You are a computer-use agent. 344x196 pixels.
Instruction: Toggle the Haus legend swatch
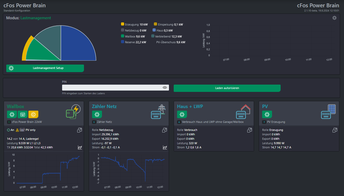pos(154,30)
